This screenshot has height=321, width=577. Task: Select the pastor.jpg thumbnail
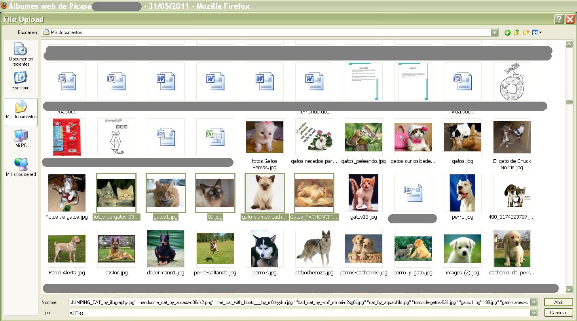tap(116, 249)
